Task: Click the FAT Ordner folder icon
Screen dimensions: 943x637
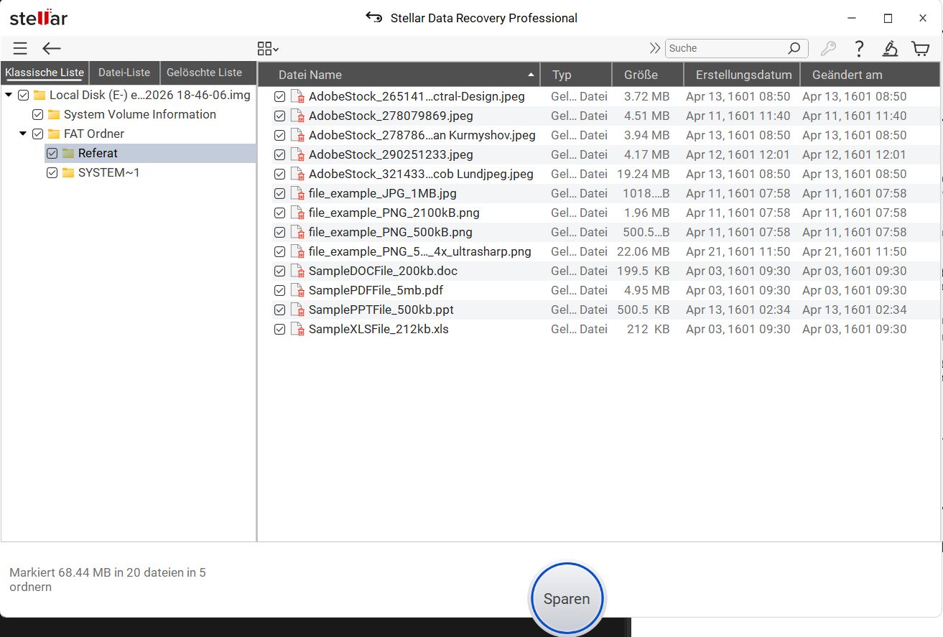Action: point(54,134)
